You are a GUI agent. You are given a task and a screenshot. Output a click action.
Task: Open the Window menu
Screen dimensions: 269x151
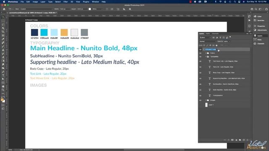click(x=95, y=2)
